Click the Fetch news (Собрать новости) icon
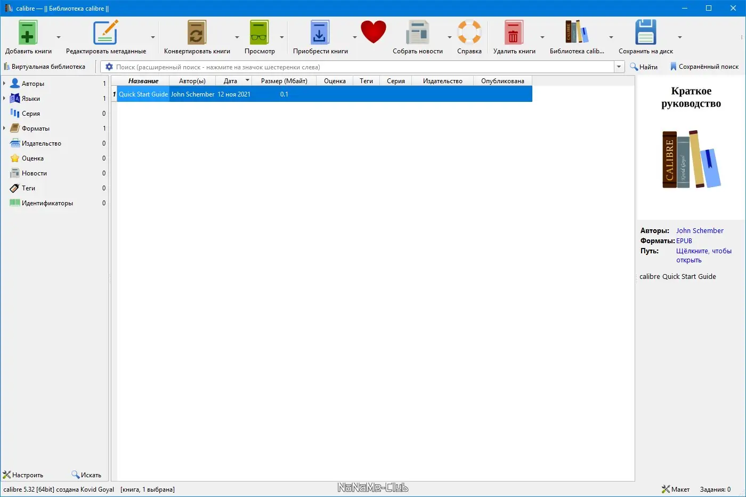 click(417, 33)
